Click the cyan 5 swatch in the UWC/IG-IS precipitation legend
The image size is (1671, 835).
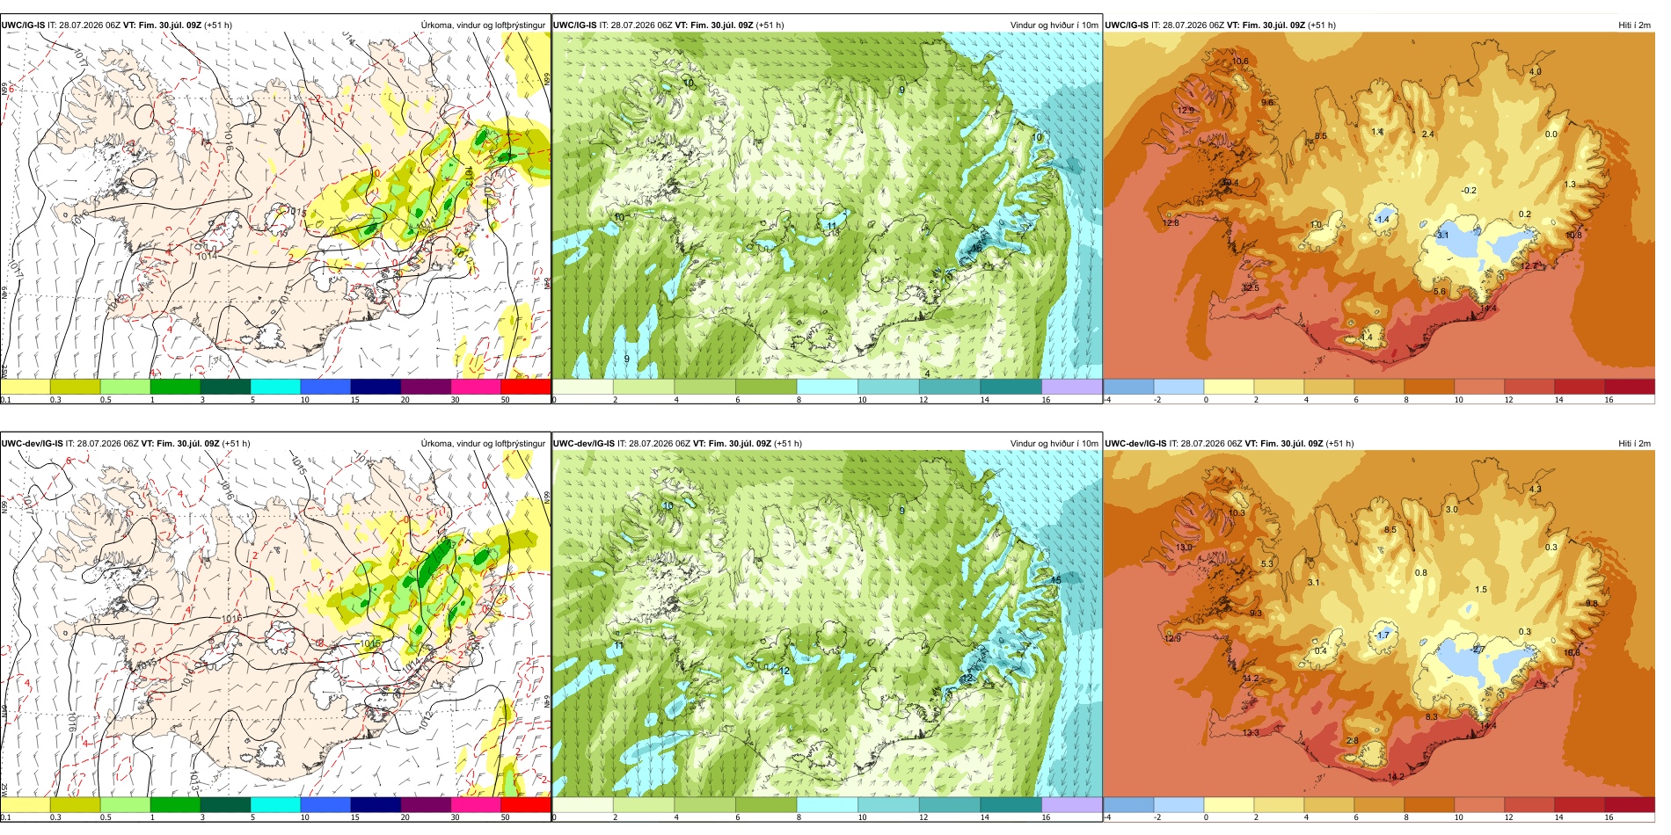[275, 387]
